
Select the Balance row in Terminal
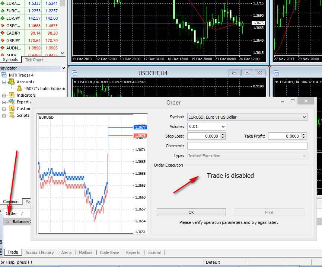coord(17,222)
